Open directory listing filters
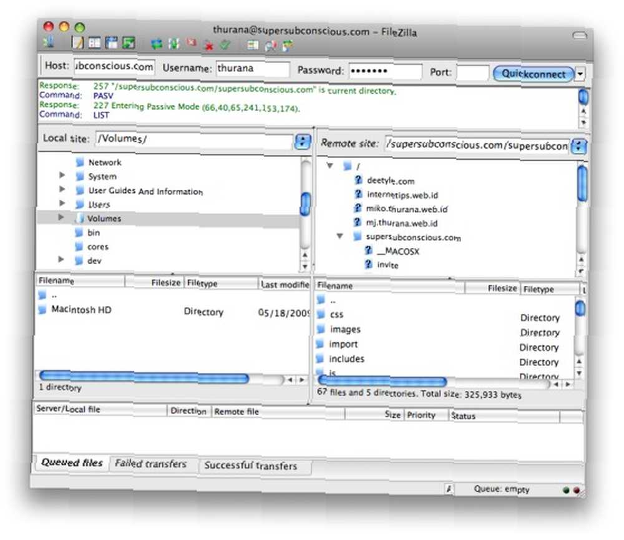 pos(253,46)
